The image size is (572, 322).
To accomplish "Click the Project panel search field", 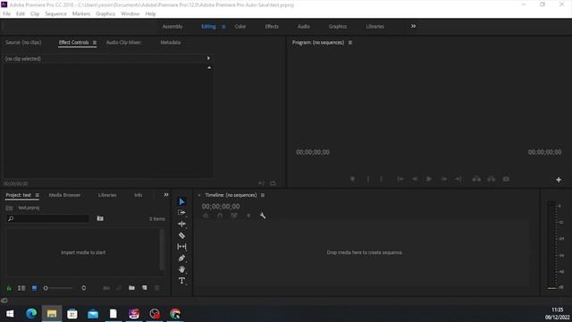I will (x=47, y=218).
